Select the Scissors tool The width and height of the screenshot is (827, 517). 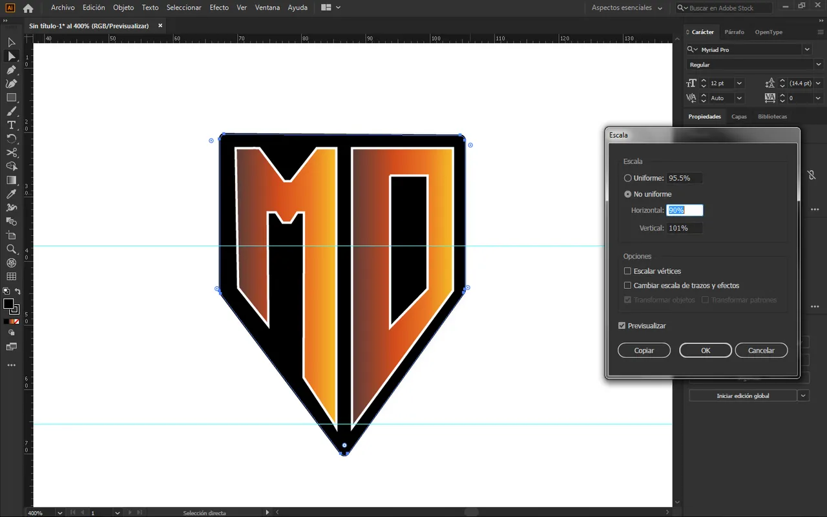[12, 153]
